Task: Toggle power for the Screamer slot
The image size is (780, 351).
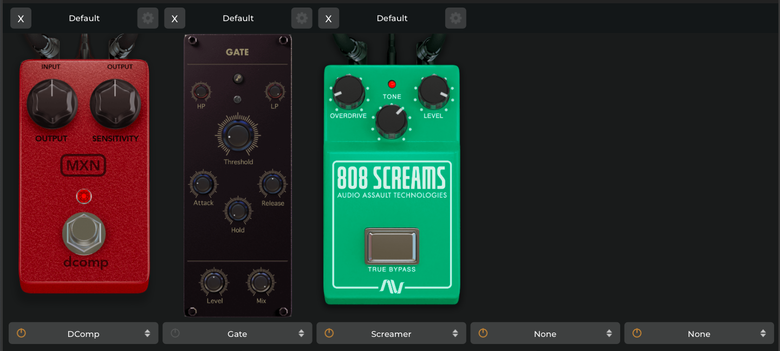Action: pyautogui.click(x=329, y=334)
